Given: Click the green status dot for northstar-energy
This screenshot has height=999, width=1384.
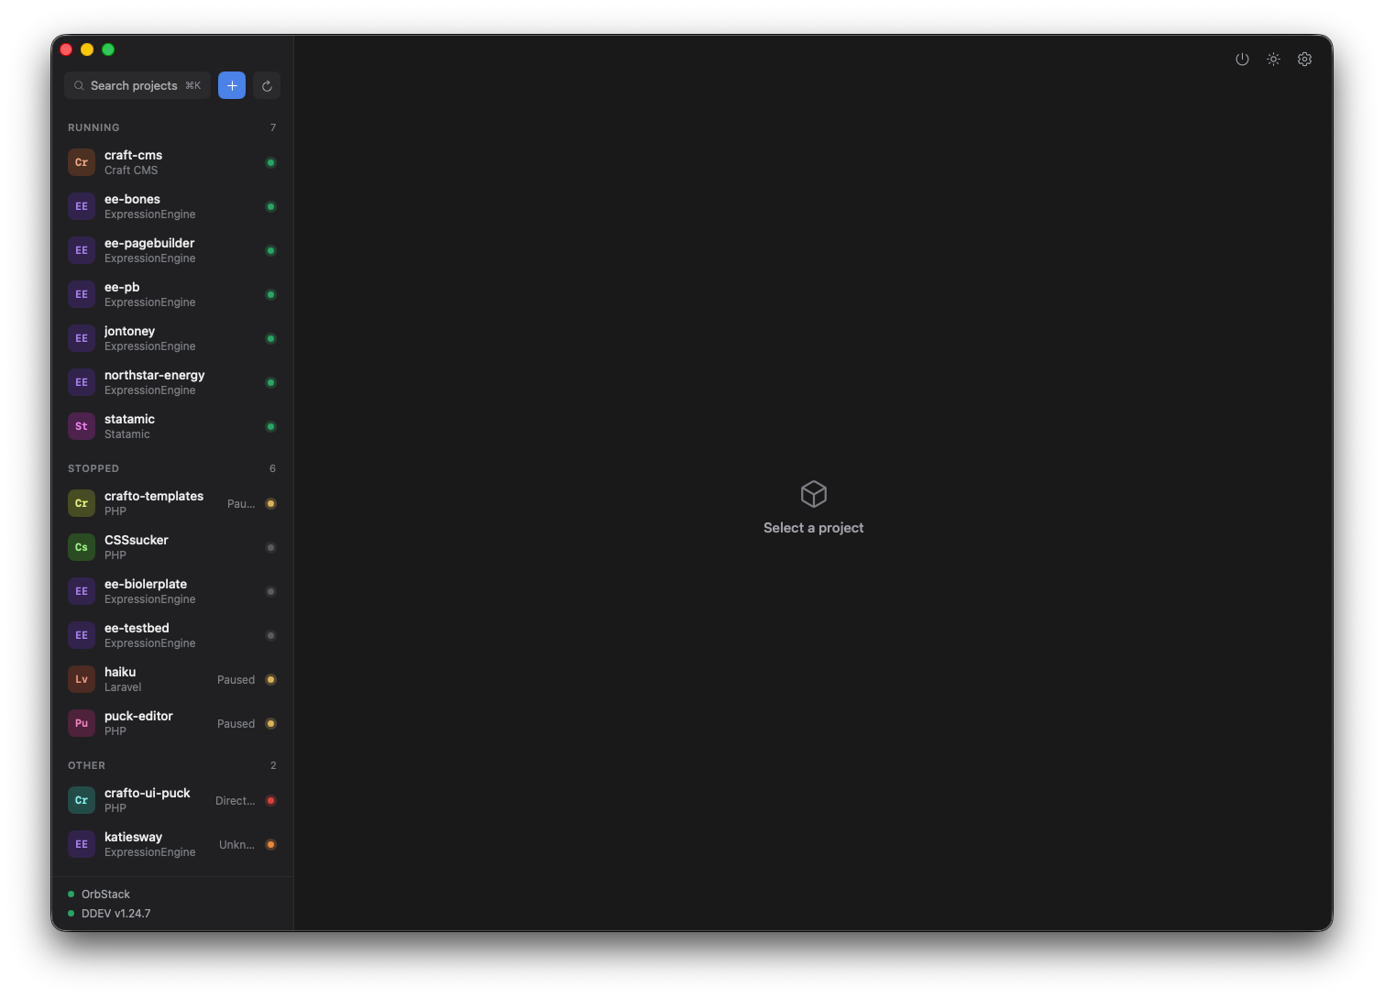Looking at the screenshot, I should tap(270, 382).
